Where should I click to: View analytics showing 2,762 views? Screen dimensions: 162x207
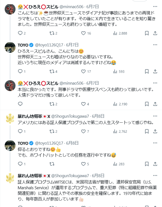tap(120, 131)
